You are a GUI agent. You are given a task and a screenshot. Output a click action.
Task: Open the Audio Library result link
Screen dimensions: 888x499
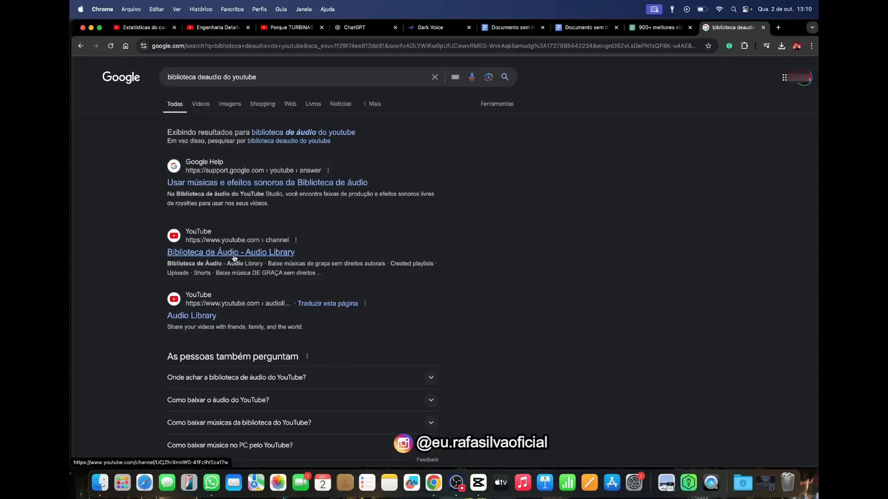pyautogui.click(x=191, y=316)
